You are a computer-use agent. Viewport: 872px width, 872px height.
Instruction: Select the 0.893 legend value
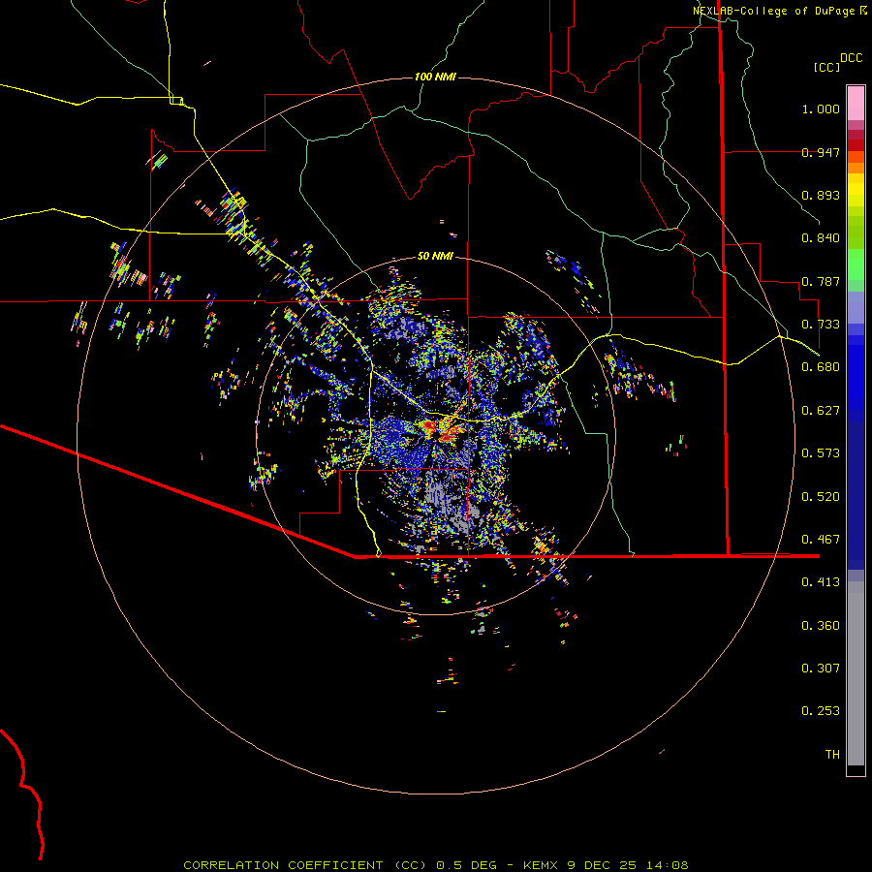click(x=821, y=195)
